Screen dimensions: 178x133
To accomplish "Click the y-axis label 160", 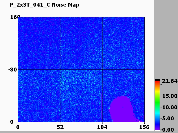I will point(13,17).
